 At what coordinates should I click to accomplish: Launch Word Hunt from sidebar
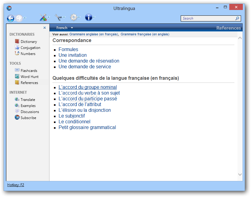30,77
